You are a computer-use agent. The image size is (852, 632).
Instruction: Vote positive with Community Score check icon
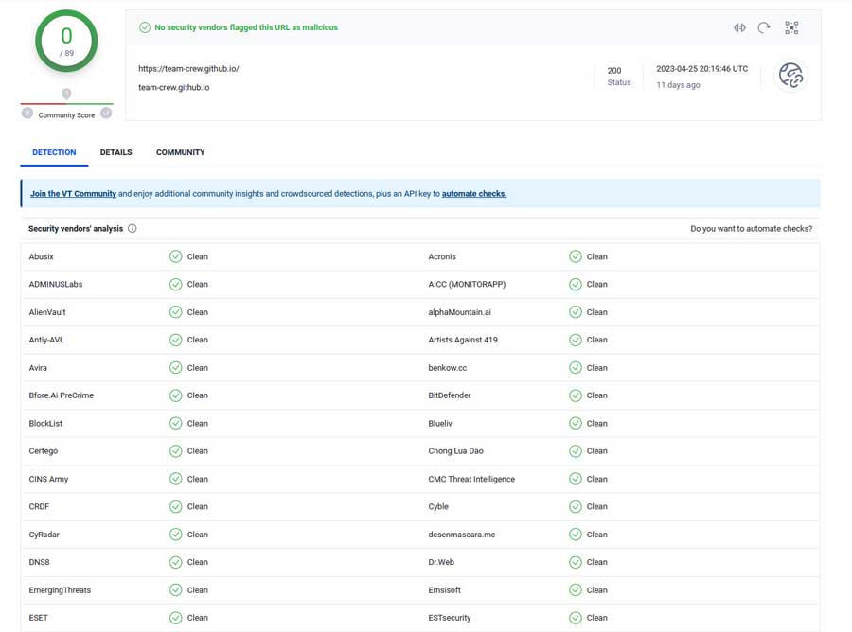pos(106,113)
